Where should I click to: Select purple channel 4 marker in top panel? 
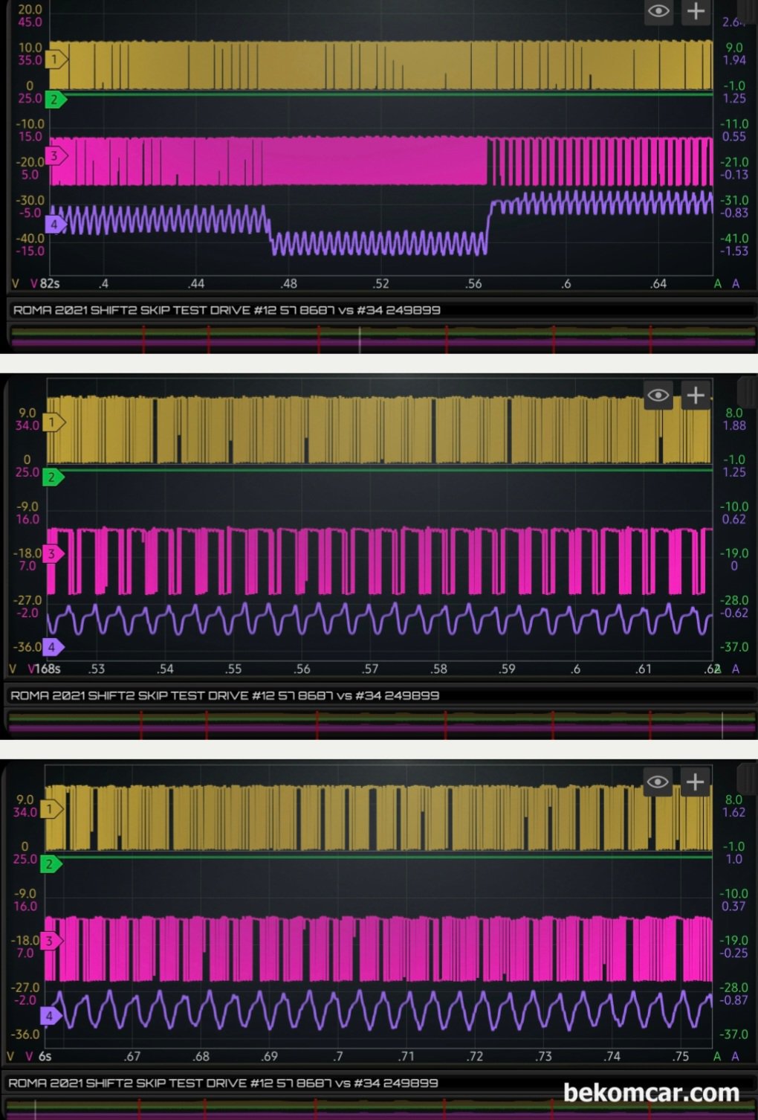[55, 224]
